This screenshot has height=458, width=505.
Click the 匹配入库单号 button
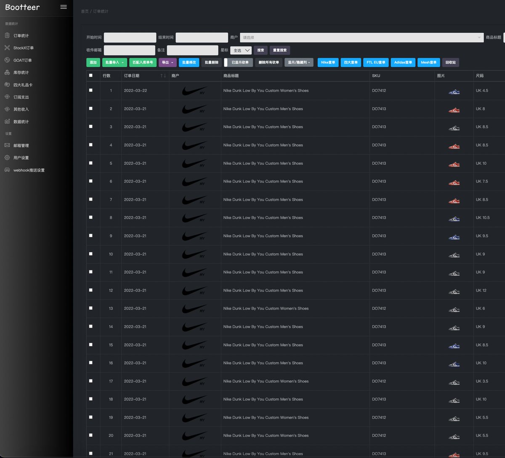(x=143, y=62)
